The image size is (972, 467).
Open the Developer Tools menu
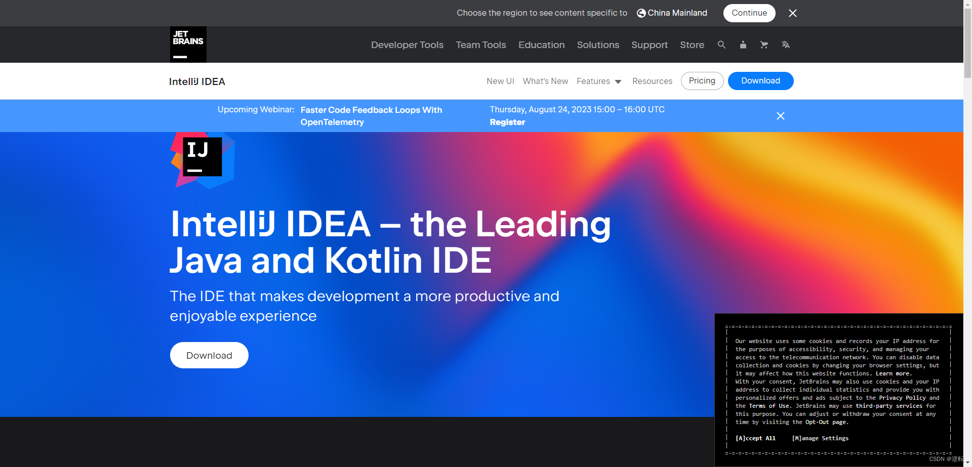407,45
